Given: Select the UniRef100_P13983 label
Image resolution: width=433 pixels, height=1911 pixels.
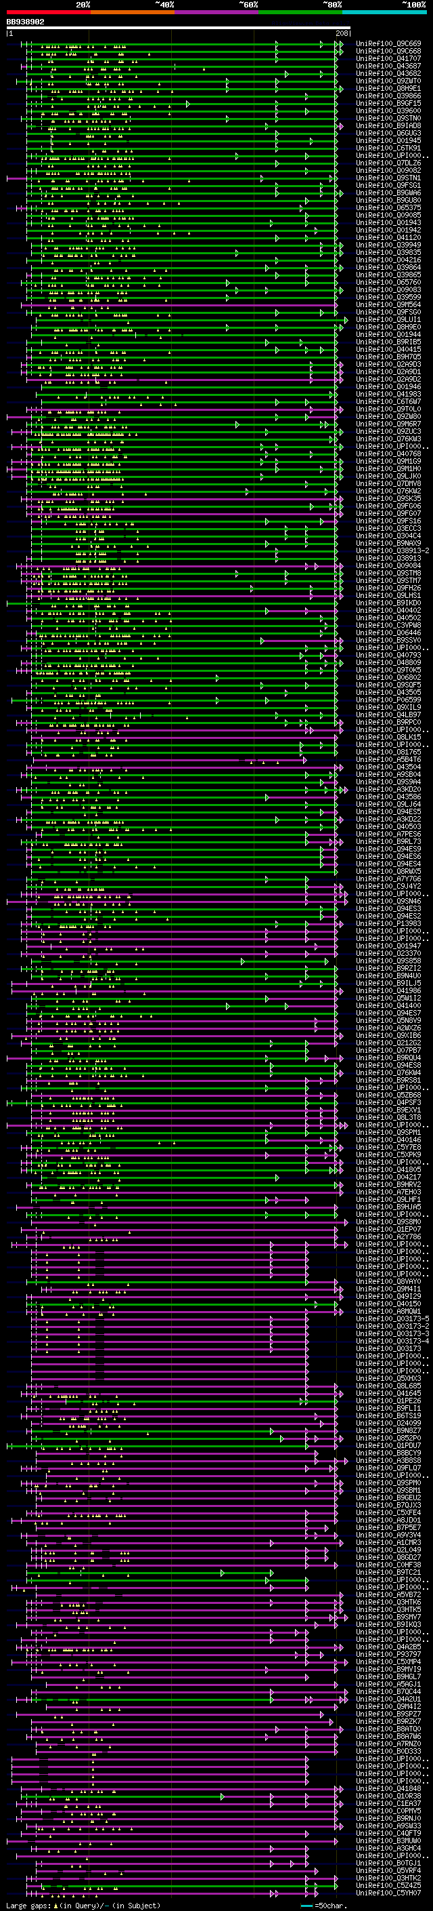Looking at the screenshot, I should click(x=388, y=923).
